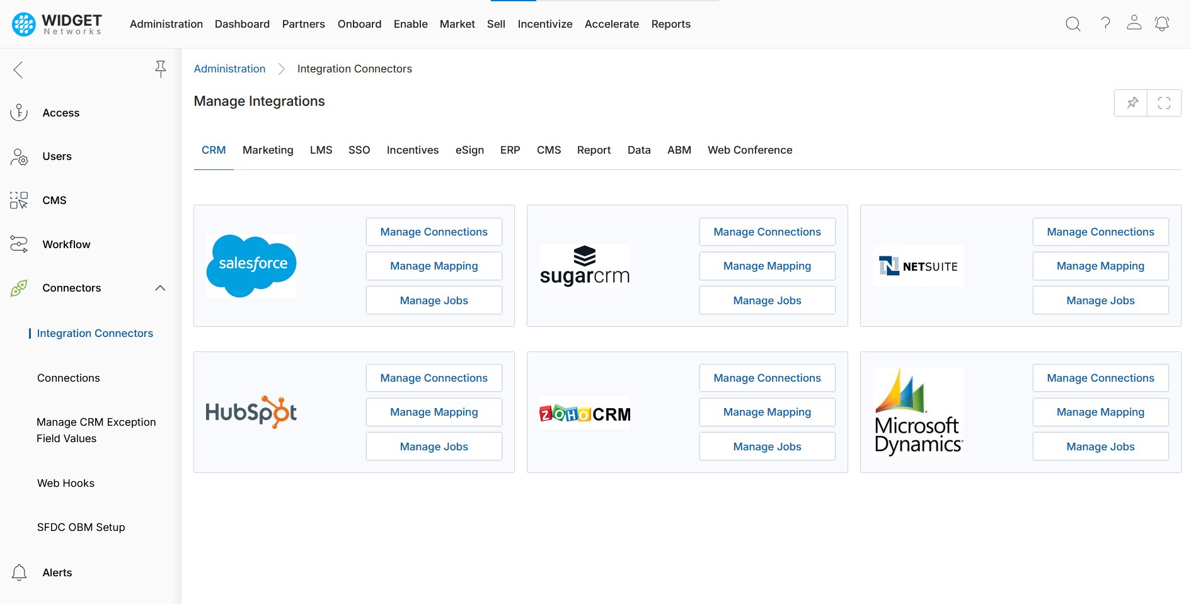Click breadcrumb chevron separator

282,69
